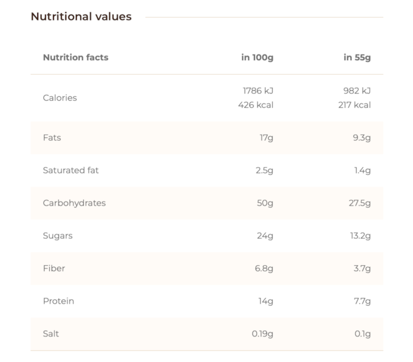
Task: Select the Salt row label
Action: (51, 334)
